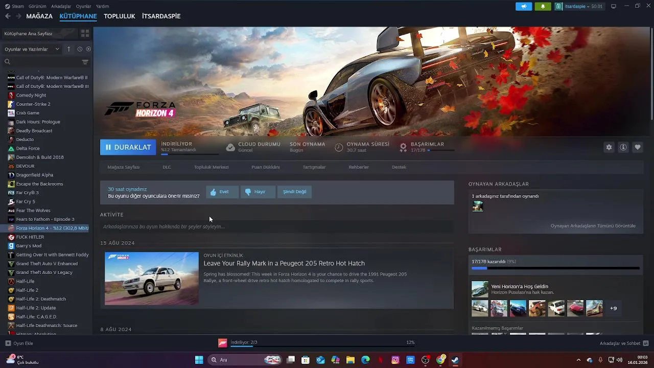Image resolution: width=654 pixels, height=368 pixels.
Task: Open advanced library filter options
Action: click(85, 62)
